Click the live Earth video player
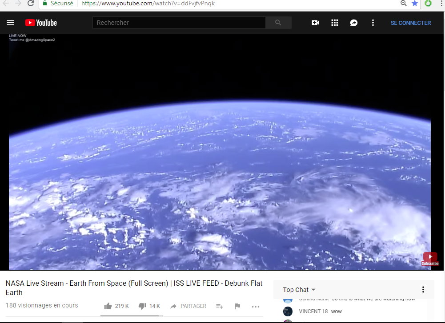 tap(220, 152)
